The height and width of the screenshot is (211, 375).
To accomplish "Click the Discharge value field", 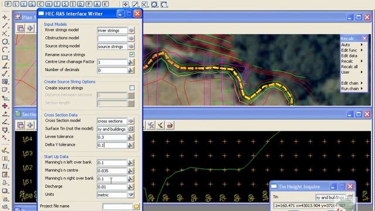I will [112, 187].
